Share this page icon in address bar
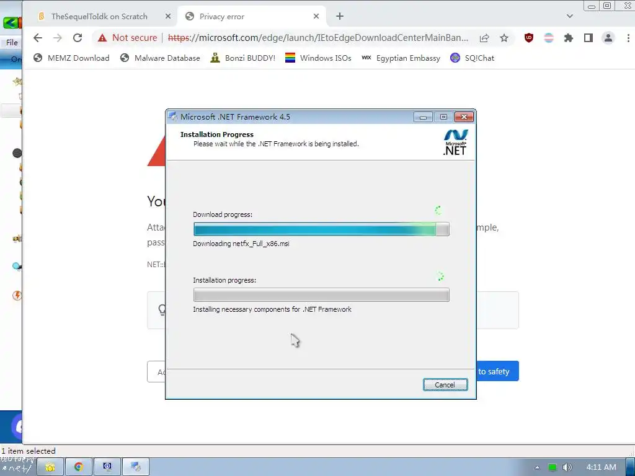Viewport: 635px width, 476px height. (x=484, y=38)
